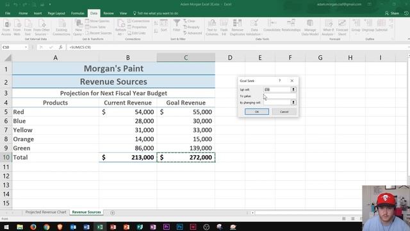Open Word from the taskbar

pyautogui.click(x=86, y=227)
